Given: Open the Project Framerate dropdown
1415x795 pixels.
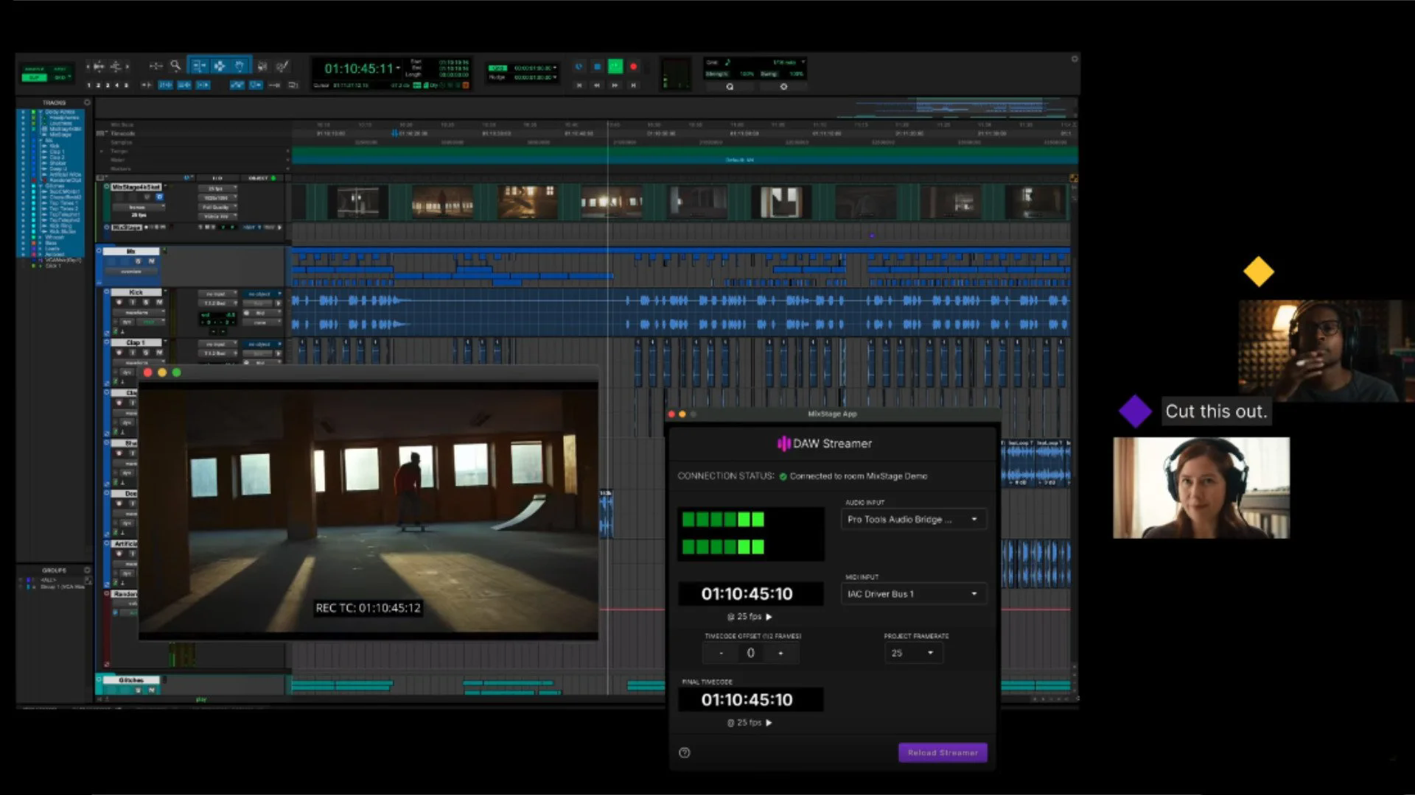Looking at the screenshot, I should pyautogui.click(x=912, y=653).
